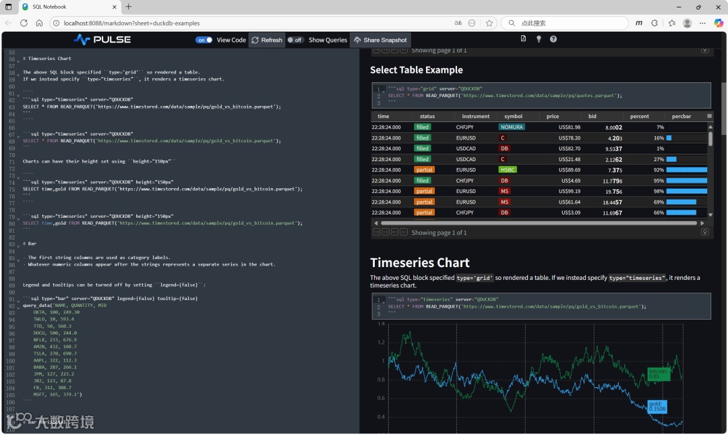This screenshot has height=435, width=728.
Task: Click the table horizontal scrollbar thumb
Action: pyautogui.click(x=538, y=223)
